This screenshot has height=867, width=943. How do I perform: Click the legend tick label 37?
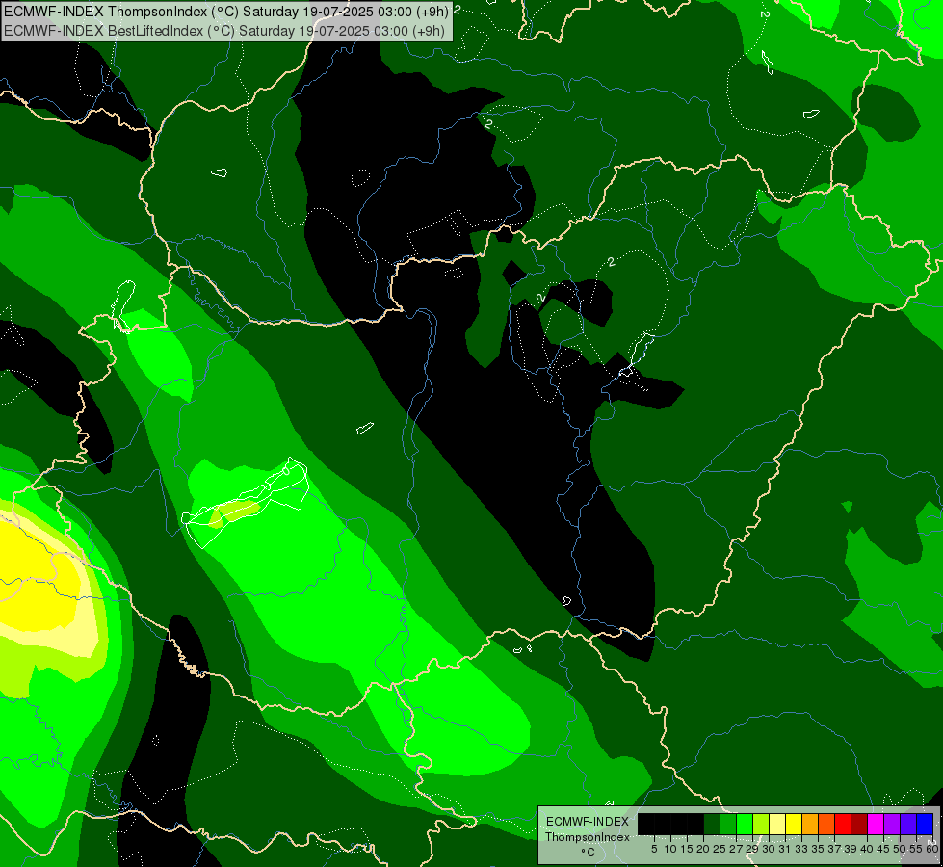834,849
